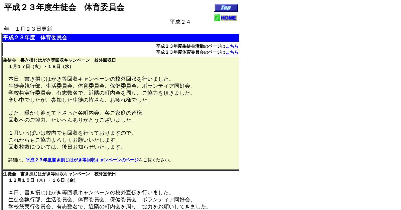Click the line 寒い中でしたが、参加した生徒の皆さん
This screenshot has width=401, height=210.
81,100
